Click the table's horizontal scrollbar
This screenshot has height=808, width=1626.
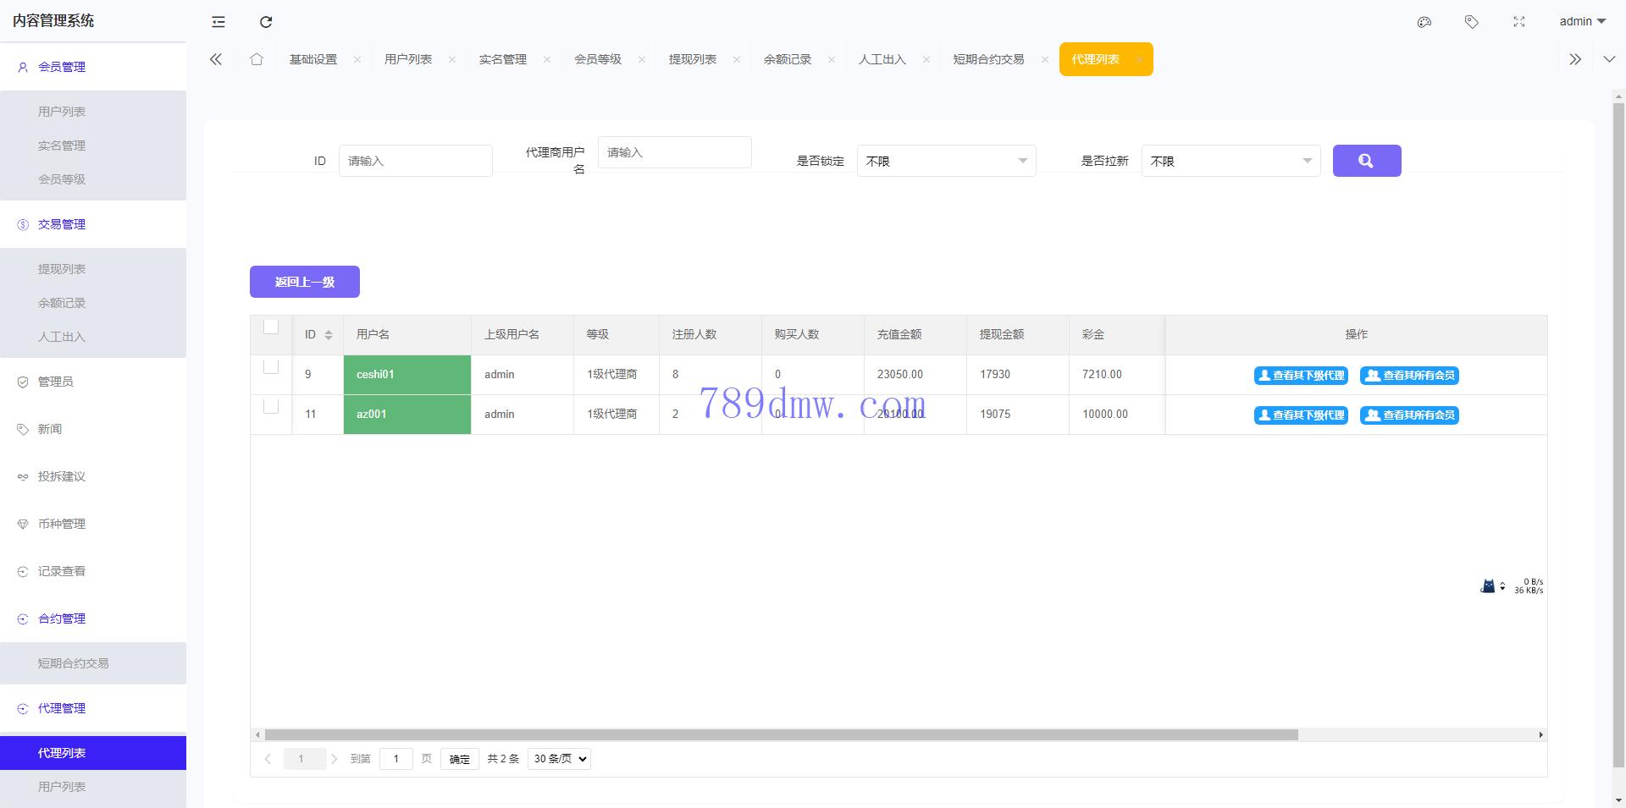coord(781,735)
